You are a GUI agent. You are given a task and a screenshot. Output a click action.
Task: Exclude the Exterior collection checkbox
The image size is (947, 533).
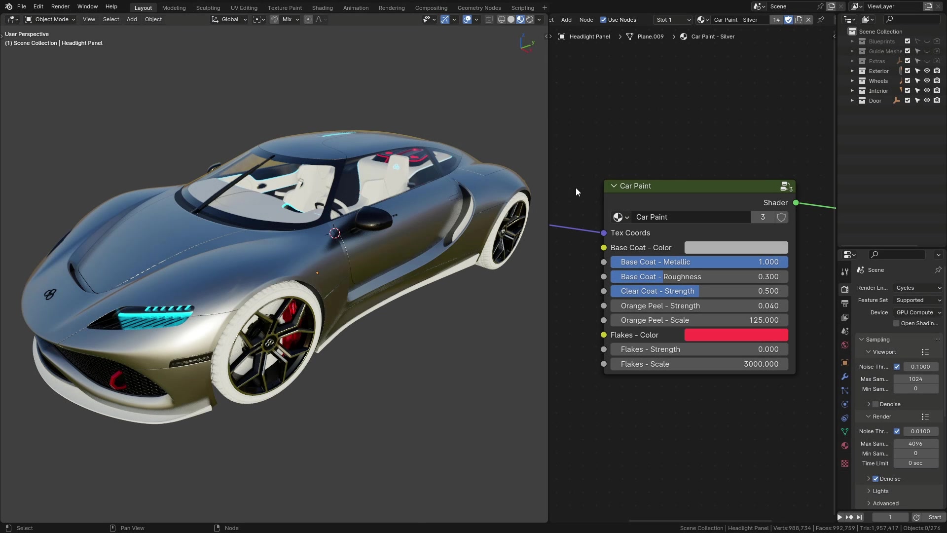908,71
